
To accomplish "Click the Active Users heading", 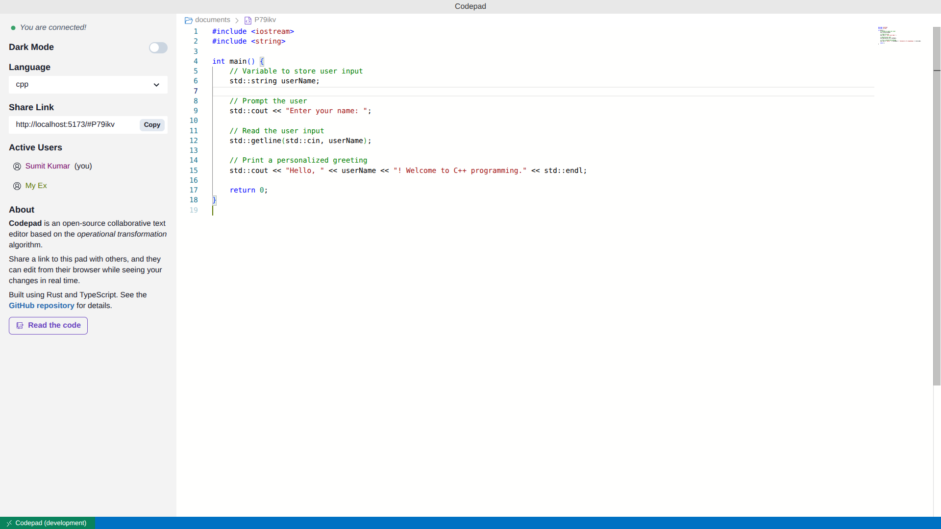I will (35, 147).
